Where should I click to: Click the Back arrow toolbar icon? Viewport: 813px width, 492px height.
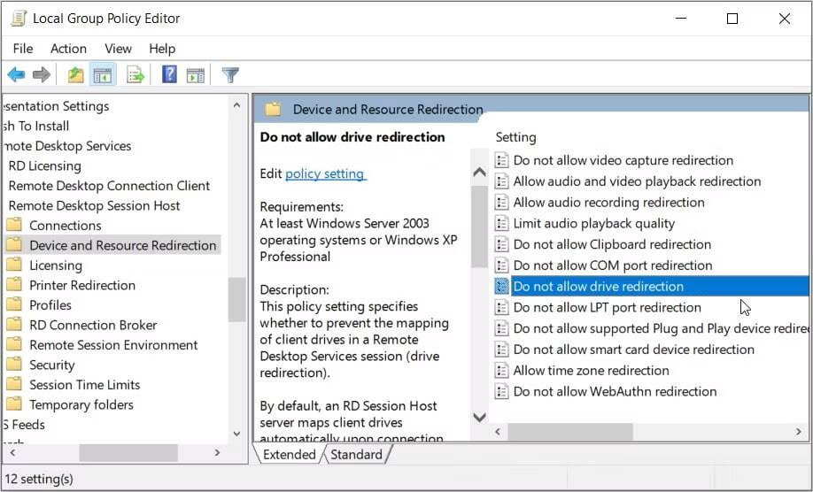[x=16, y=75]
